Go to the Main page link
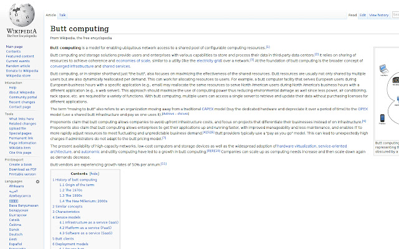 [14, 47]
